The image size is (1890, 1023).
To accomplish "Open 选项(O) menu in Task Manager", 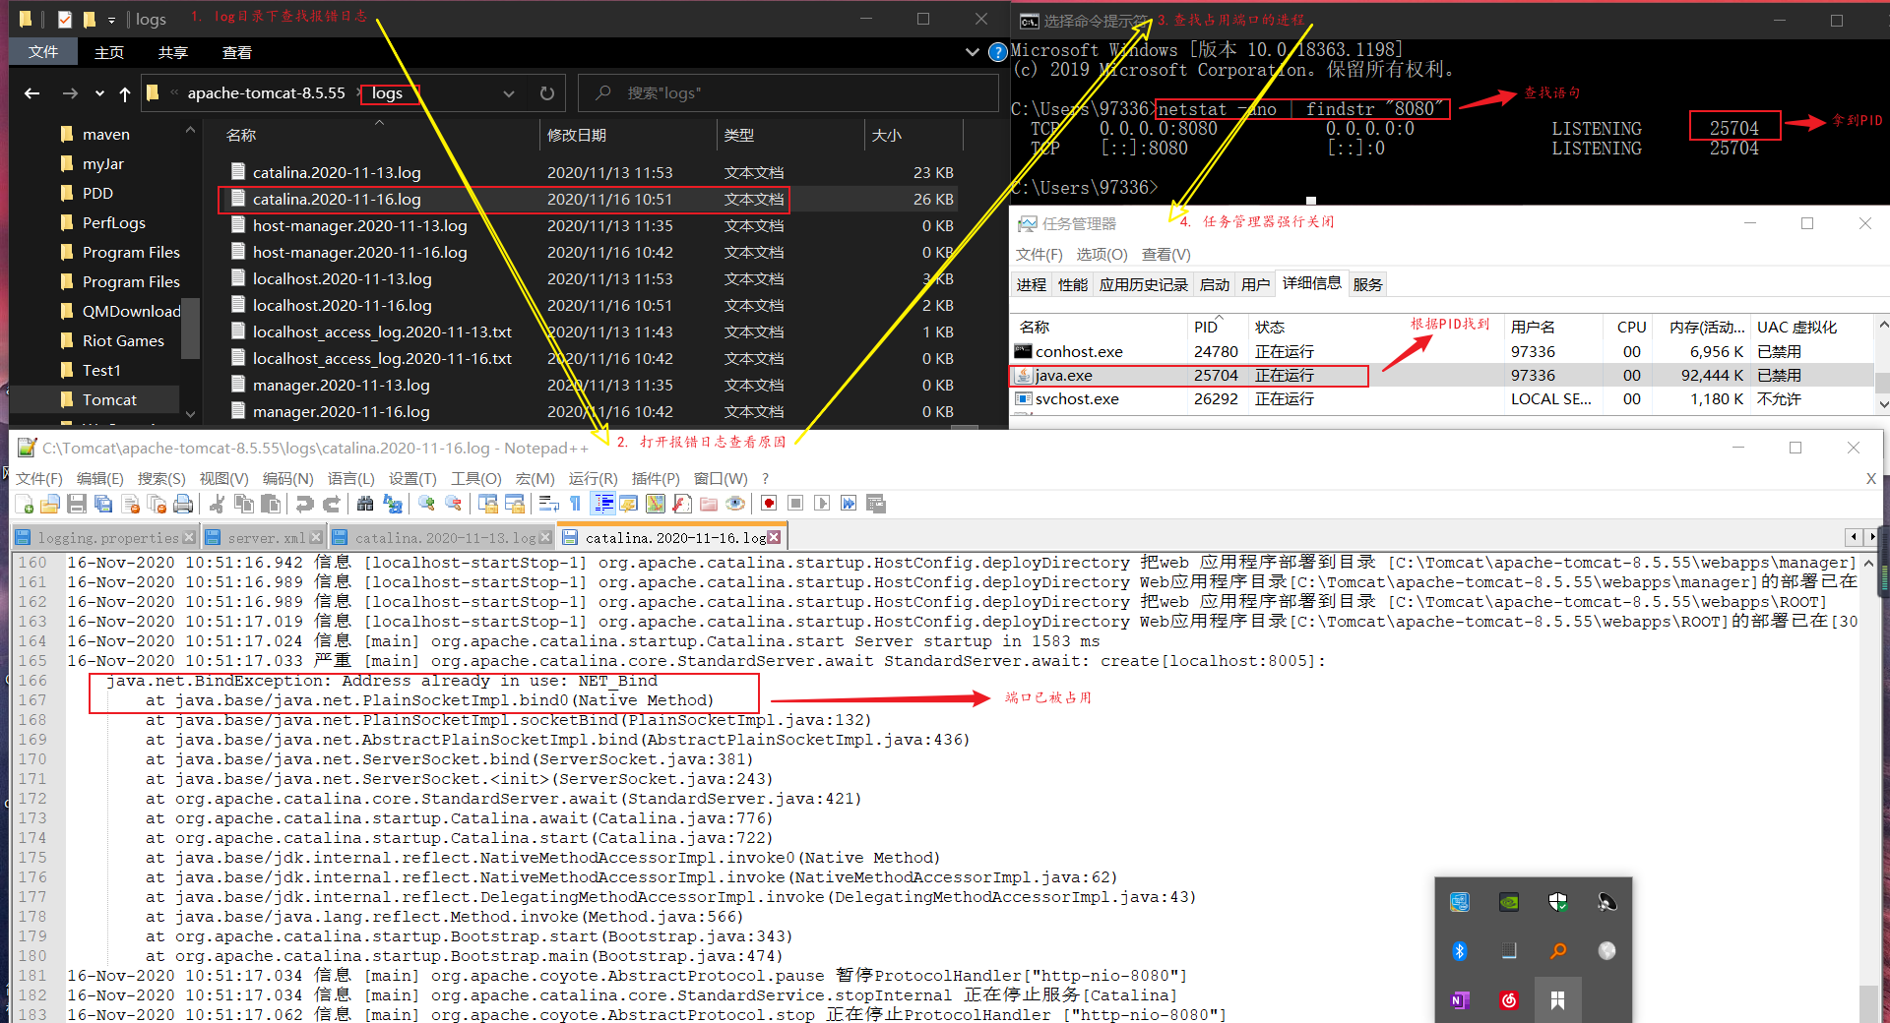I will pyautogui.click(x=1102, y=255).
